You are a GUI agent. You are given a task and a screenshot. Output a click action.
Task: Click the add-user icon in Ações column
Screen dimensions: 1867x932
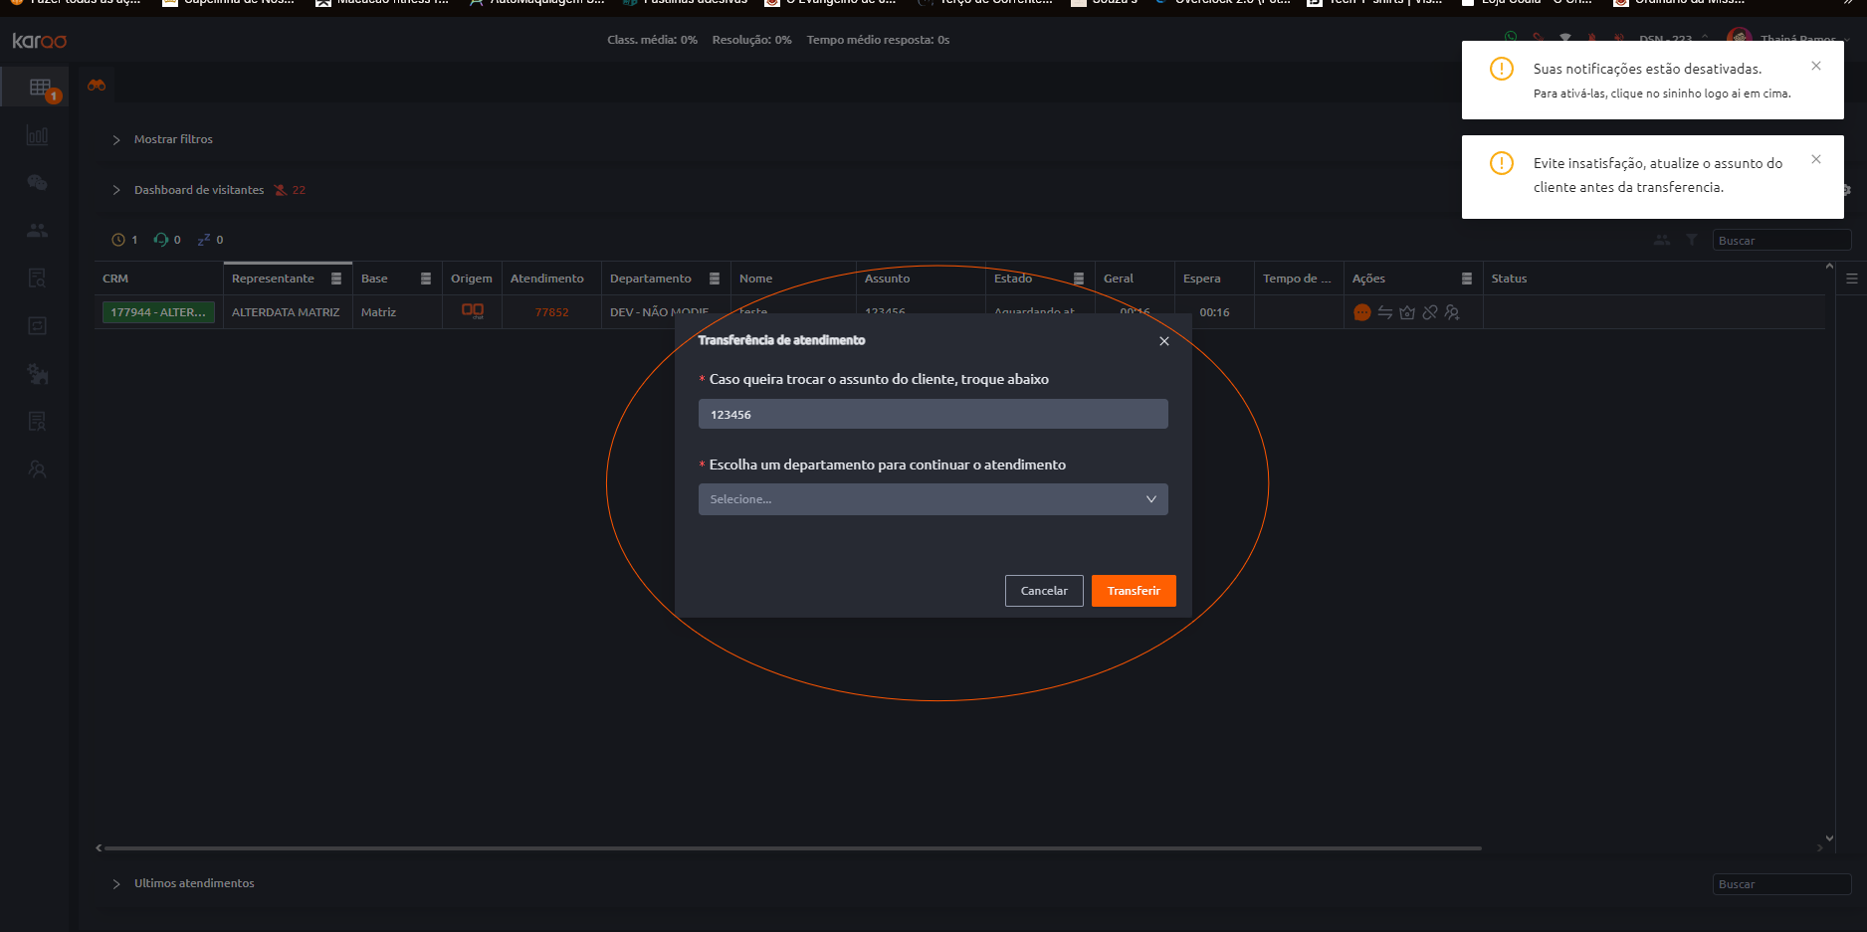coord(1452,312)
